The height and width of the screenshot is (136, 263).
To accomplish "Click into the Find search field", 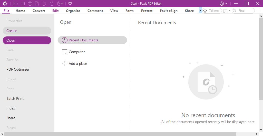I will click(x=243, y=11).
